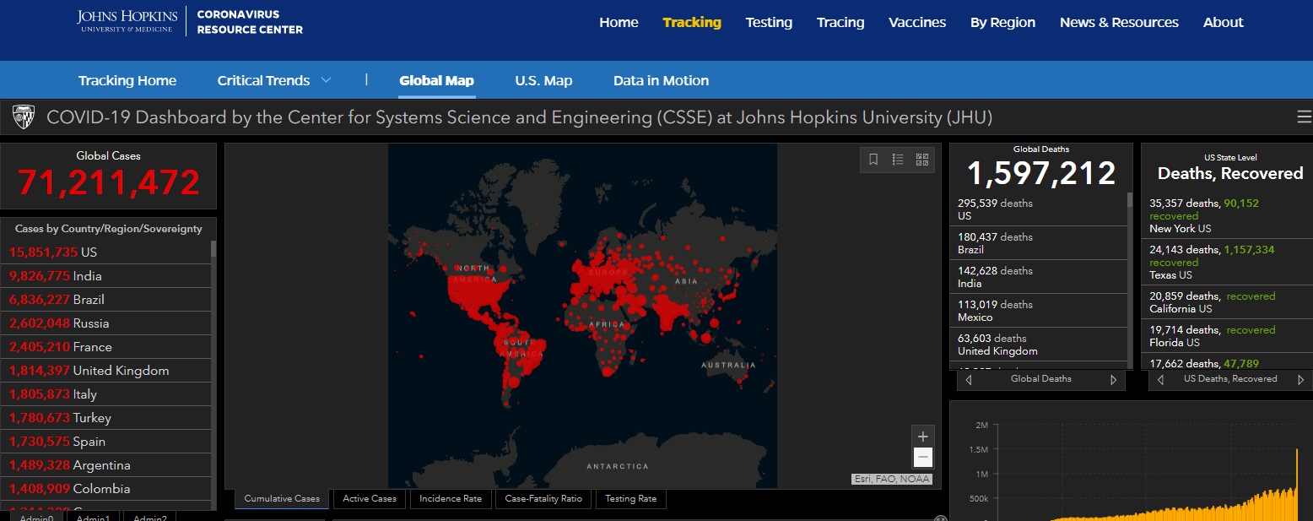Click the JHU shield logo icon
The image size is (1313, 521).
click(x=24, y=117)
